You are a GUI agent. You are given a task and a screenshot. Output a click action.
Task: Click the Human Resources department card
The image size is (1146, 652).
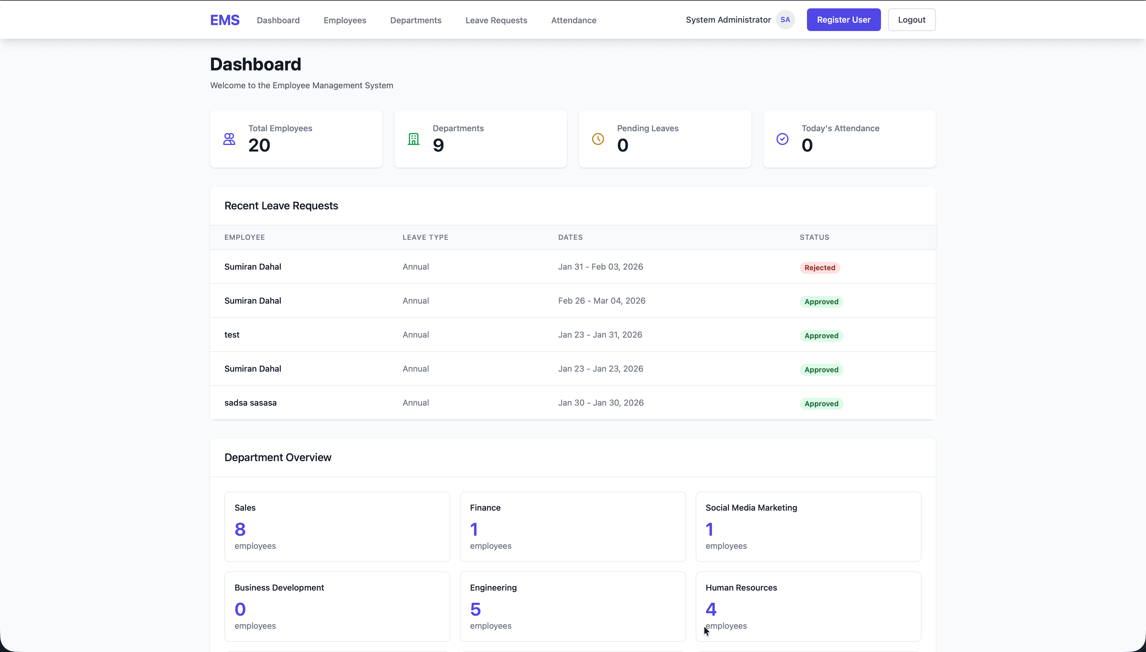point(808,606)
